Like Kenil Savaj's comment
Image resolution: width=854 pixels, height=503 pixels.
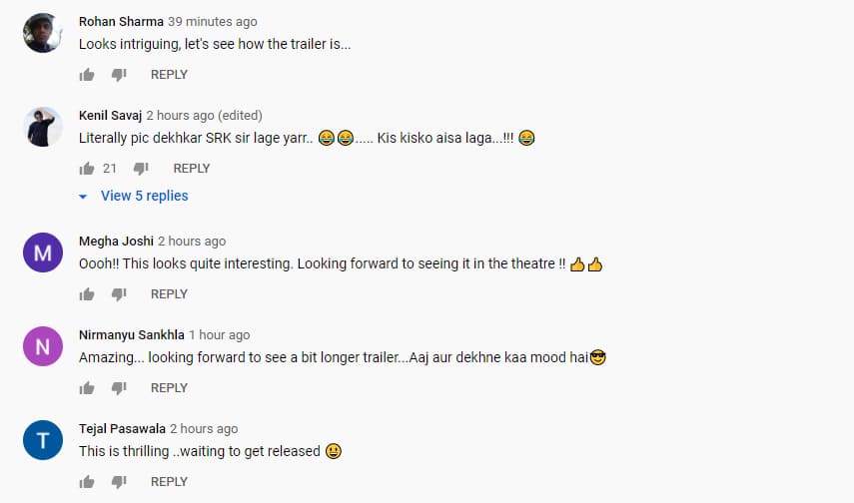point(87,169)
